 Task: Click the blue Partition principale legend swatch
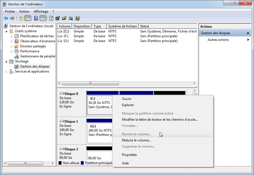82,163
